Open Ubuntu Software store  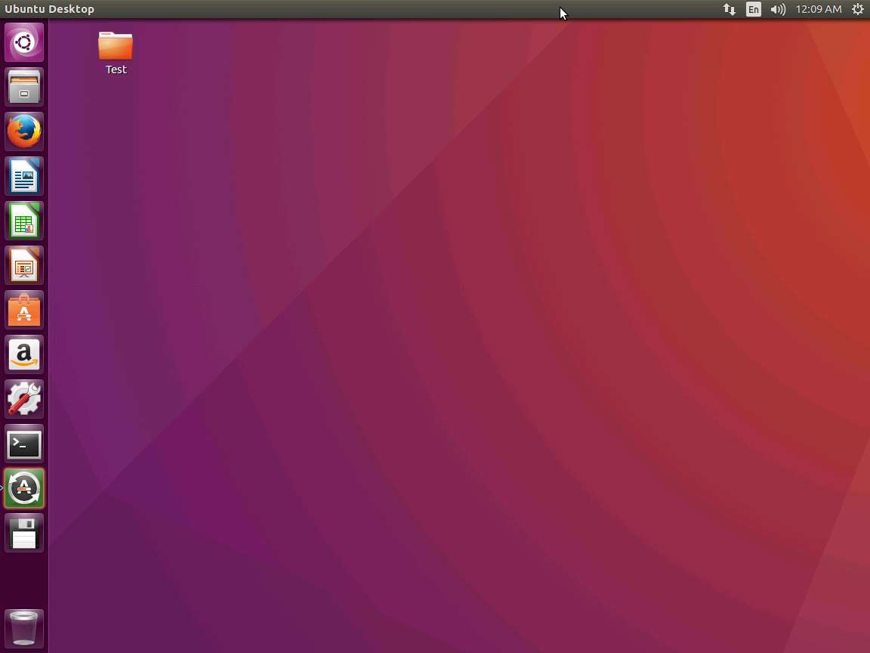[24, 310]
